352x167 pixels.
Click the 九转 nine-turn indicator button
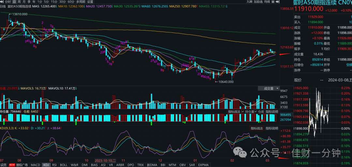tap(249, 2)
